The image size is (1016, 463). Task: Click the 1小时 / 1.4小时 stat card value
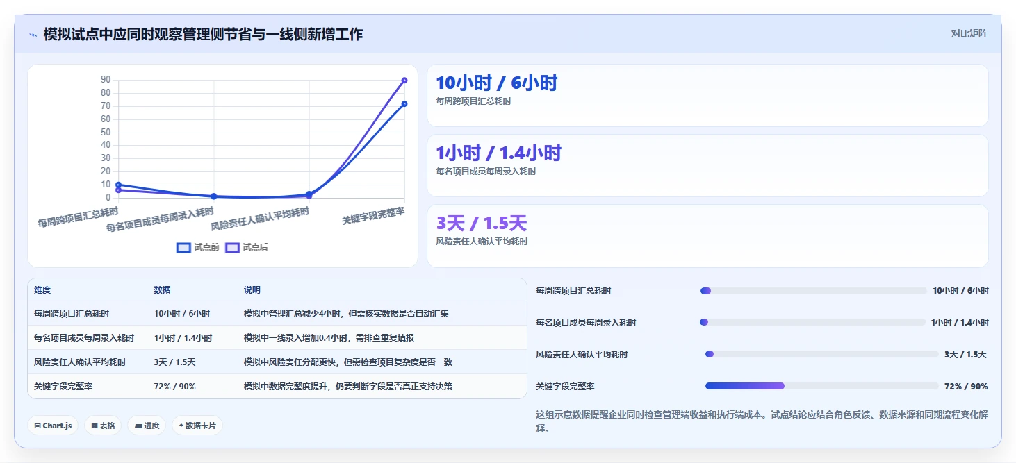point(498,153)
